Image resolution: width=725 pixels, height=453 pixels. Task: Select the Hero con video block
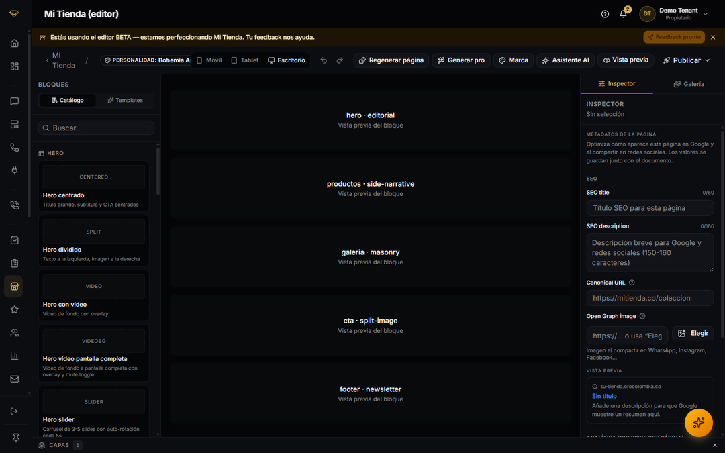94,295
